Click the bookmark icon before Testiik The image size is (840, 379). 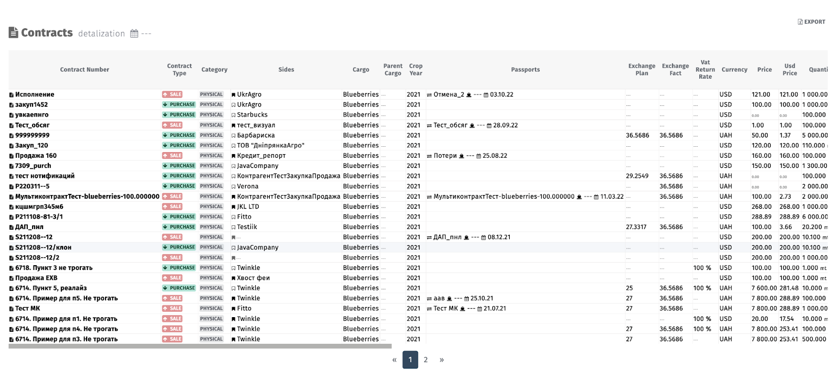234,228
